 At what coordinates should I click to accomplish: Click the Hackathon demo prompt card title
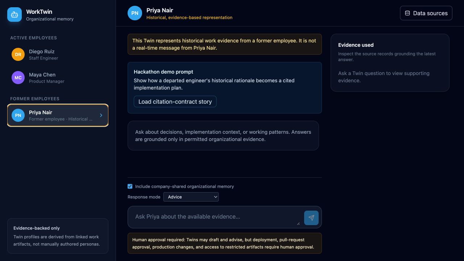[163, 72]
